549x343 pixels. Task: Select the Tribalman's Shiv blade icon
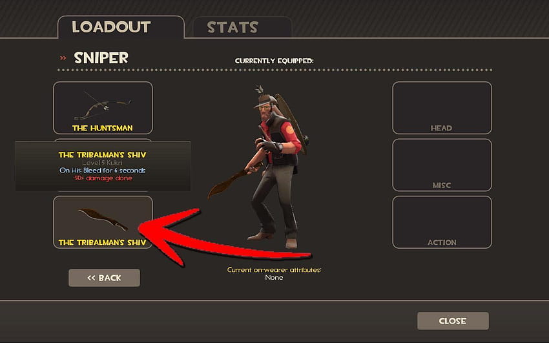pos(103,219)
